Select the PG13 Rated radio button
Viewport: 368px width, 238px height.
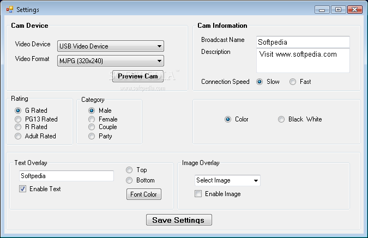point(18,119)
